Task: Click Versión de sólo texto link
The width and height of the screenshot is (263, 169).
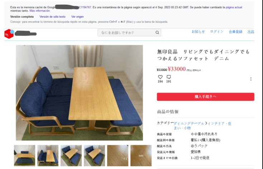Action: 53,17
